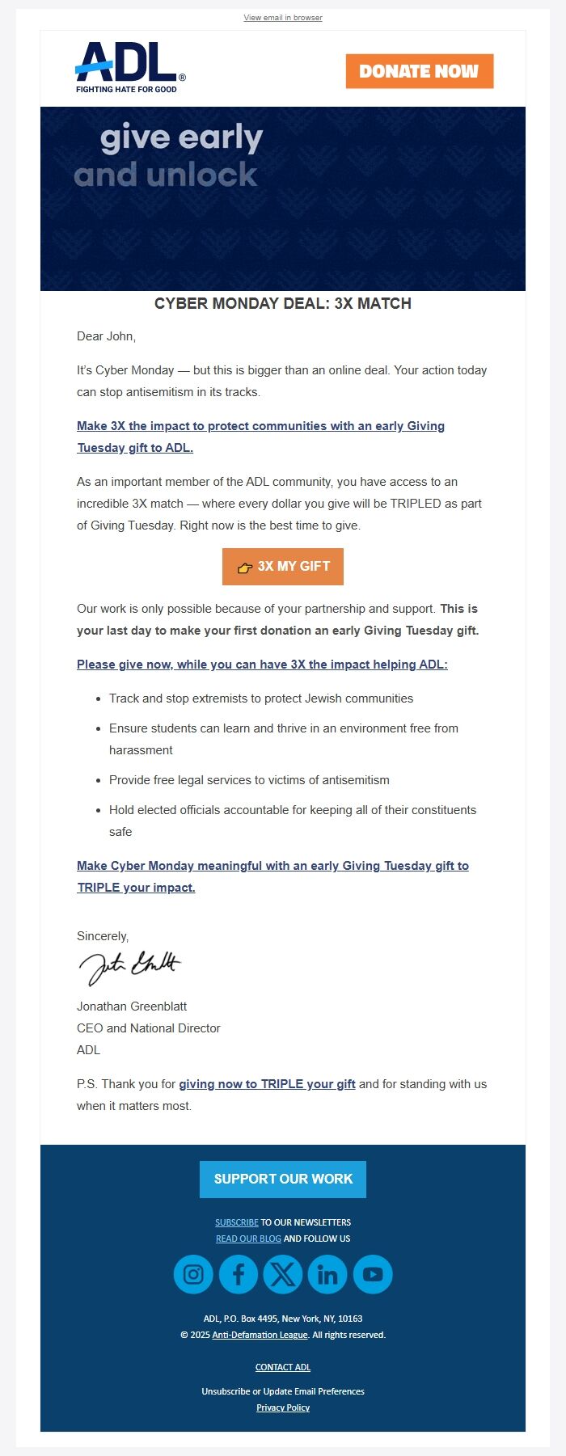This screenshot has width=566, height=1456.
Task: Open the LinkedIn icon link
Action: coord(327,1273)
